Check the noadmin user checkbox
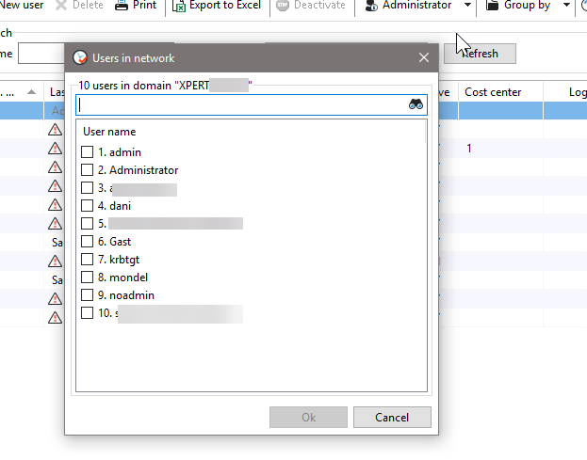 pos(88,295)
